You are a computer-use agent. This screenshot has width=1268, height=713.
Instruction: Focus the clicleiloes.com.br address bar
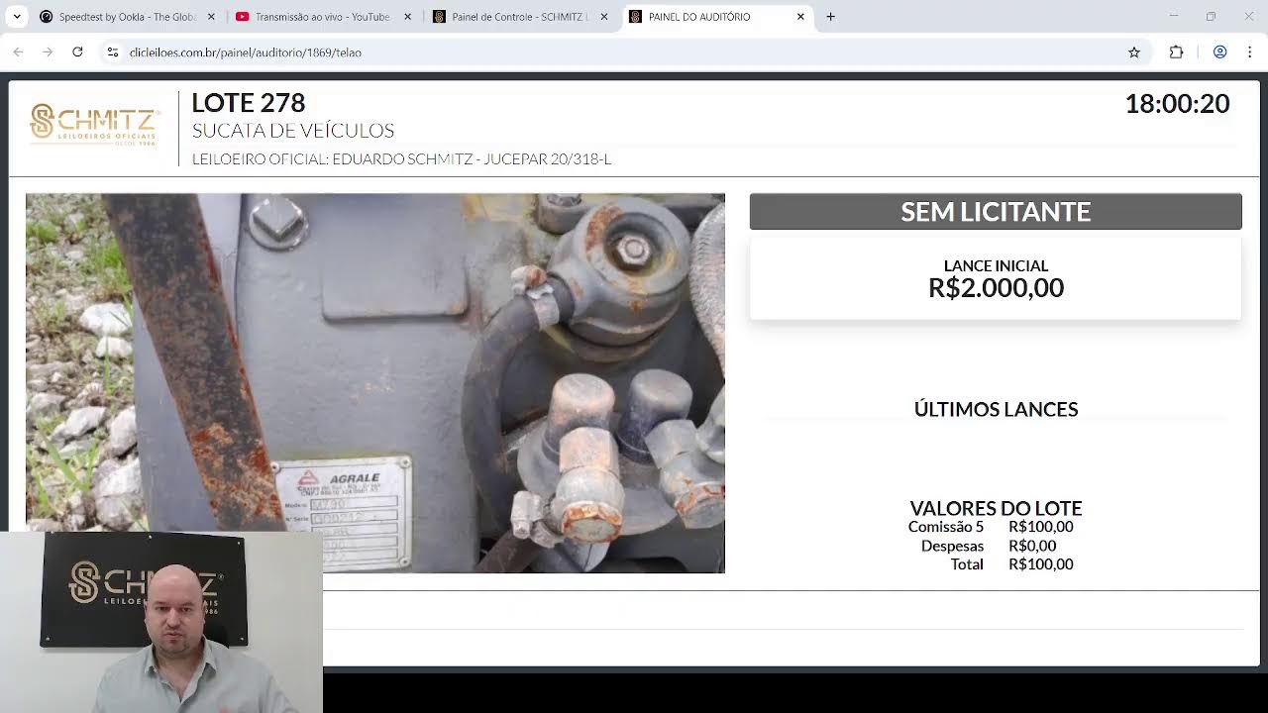(x=624, y=51)
